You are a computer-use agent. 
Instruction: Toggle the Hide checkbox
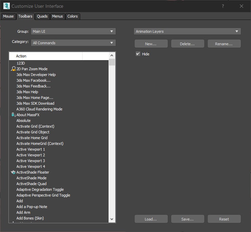point(138,54)
